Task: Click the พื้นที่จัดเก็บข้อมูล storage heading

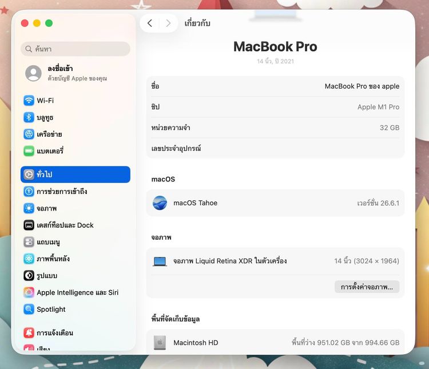Action: pyautogui.click(x=176, y=319)
